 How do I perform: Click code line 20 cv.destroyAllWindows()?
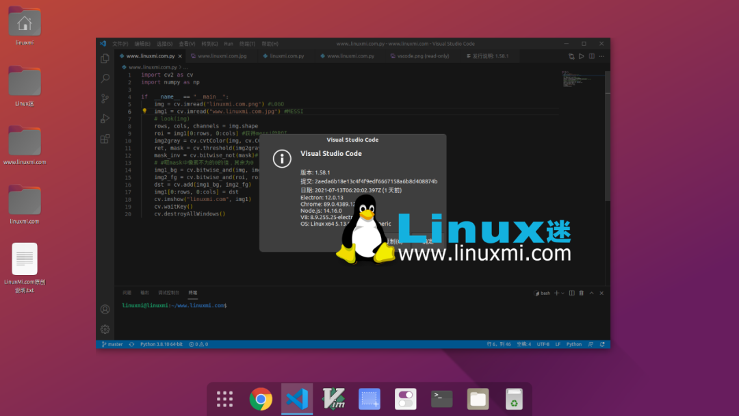click(x=190, y=214)
